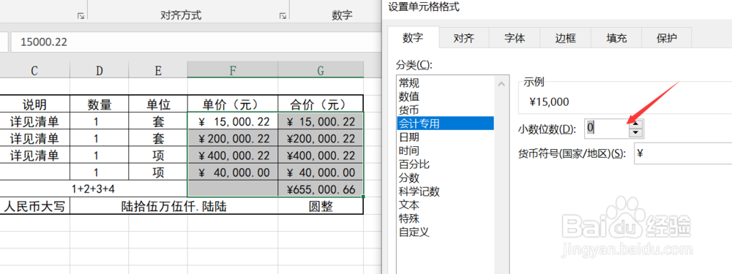Select 科学记数 category
This screenshot has height=274, width=732.
pyautogui.click(x=445, y=191)
